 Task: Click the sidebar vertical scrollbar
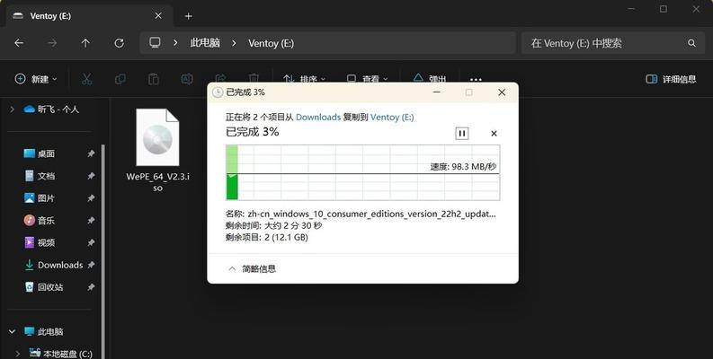[x=103, y=252]
